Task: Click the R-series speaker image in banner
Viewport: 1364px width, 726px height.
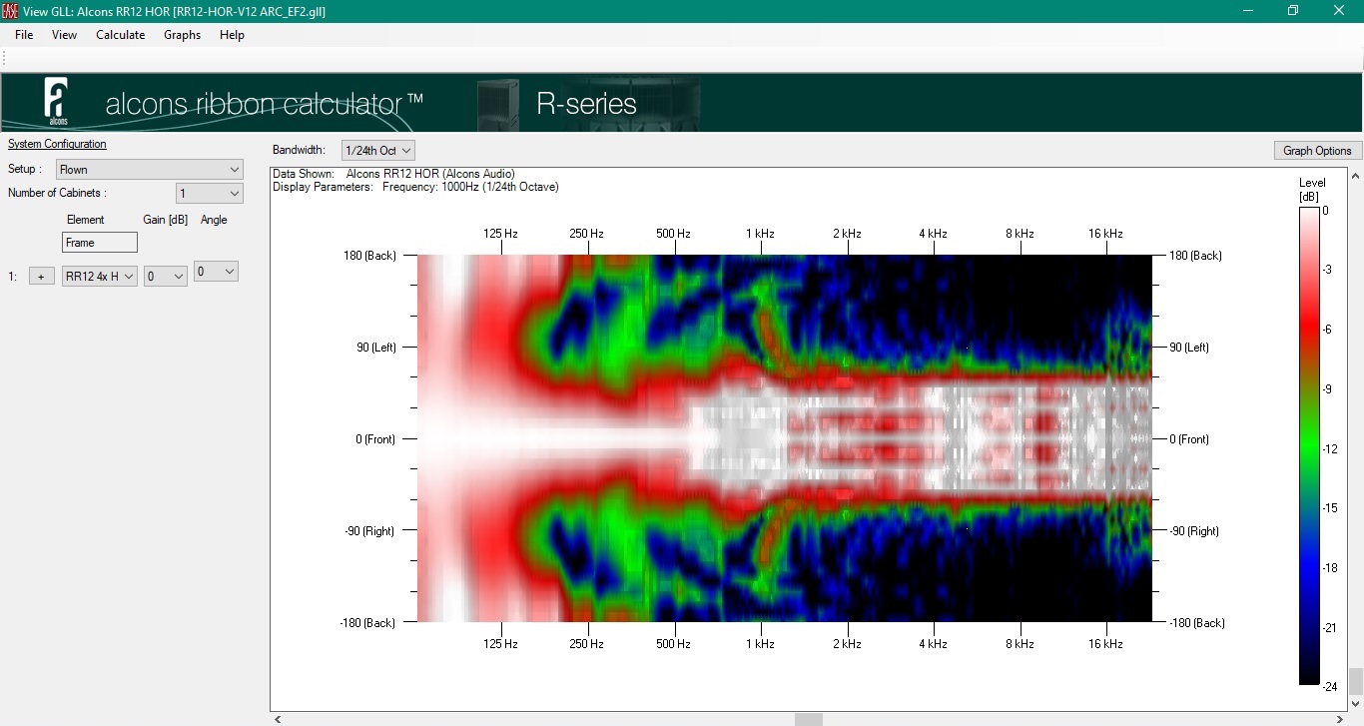Action: tap(497, 105)
